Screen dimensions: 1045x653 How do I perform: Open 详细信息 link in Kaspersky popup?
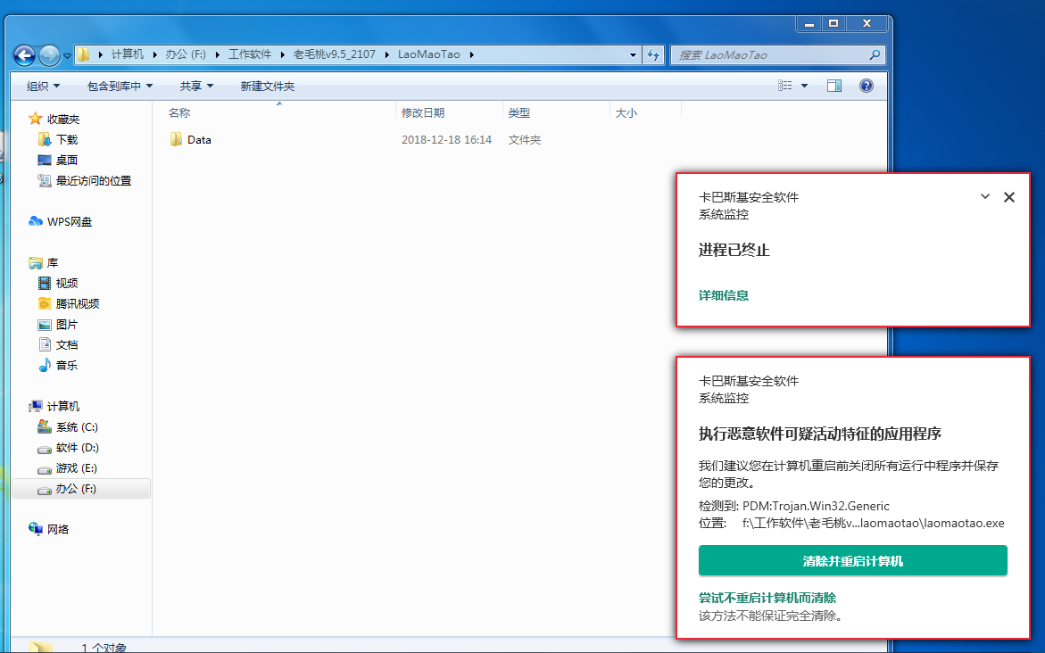(x=723, y=295)
